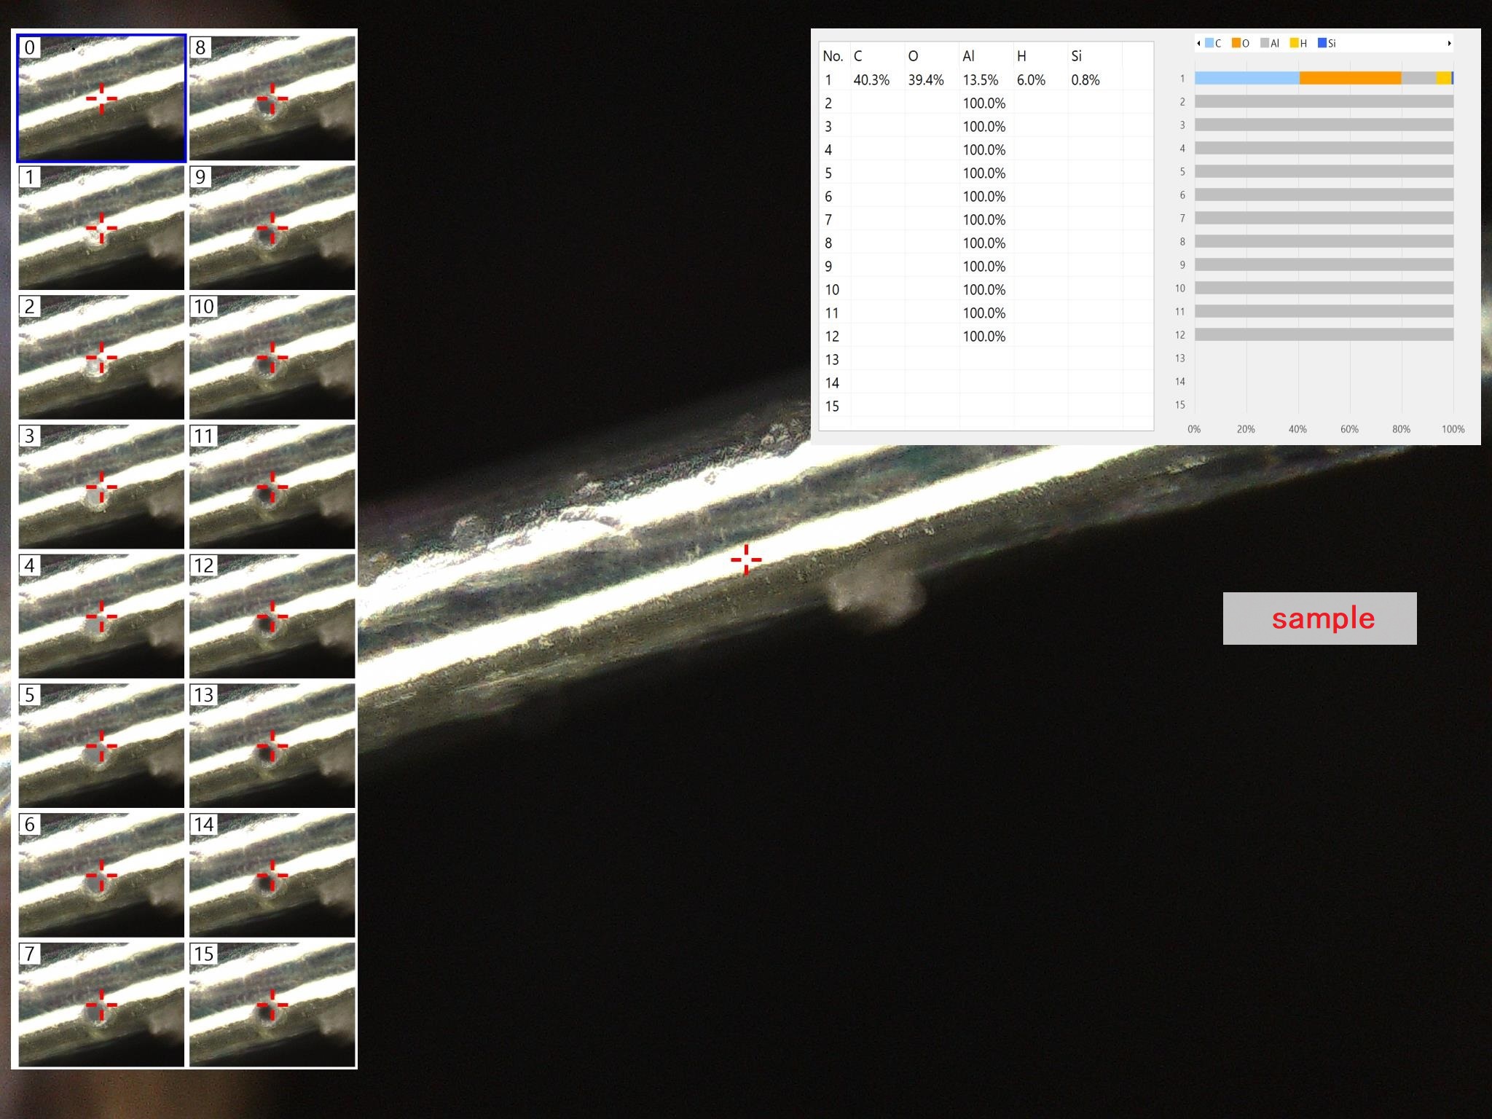Click the No. column header in table

click(833, 56)
